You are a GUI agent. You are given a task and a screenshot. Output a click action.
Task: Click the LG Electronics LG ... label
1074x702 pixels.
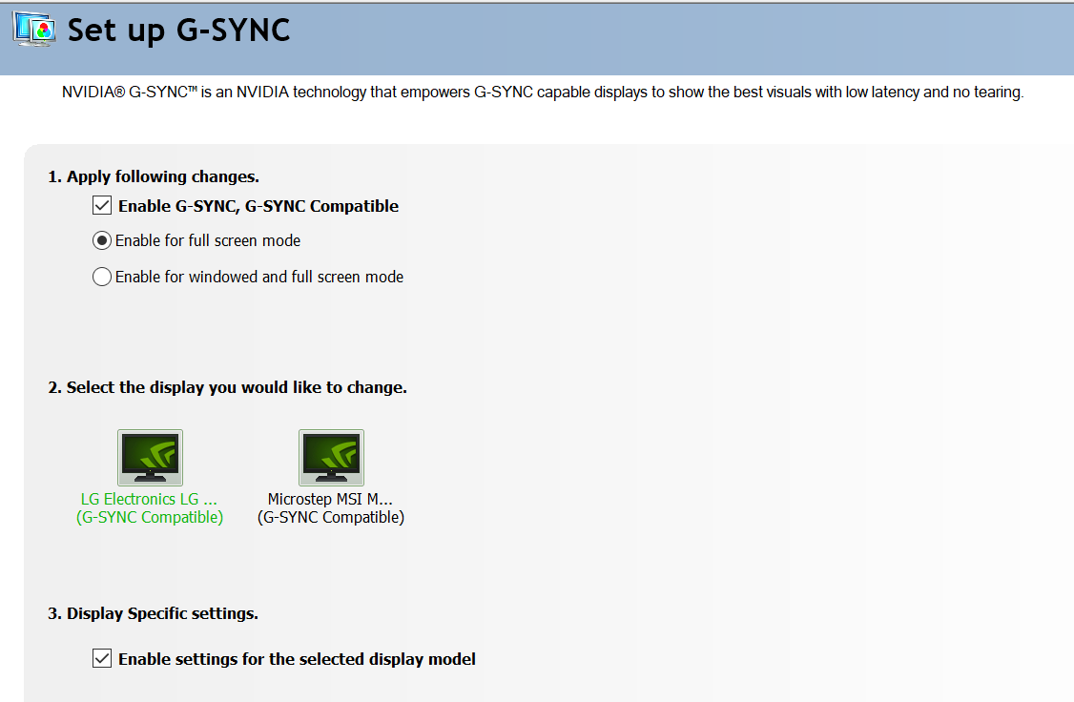tap(150, 499)
